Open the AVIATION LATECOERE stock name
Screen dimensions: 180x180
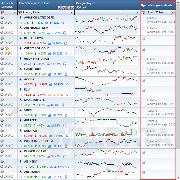point(39,17)
